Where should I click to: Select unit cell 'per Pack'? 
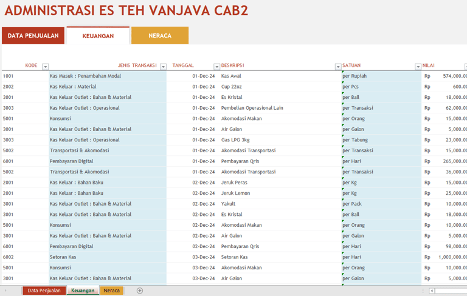(x=381, y=204)
